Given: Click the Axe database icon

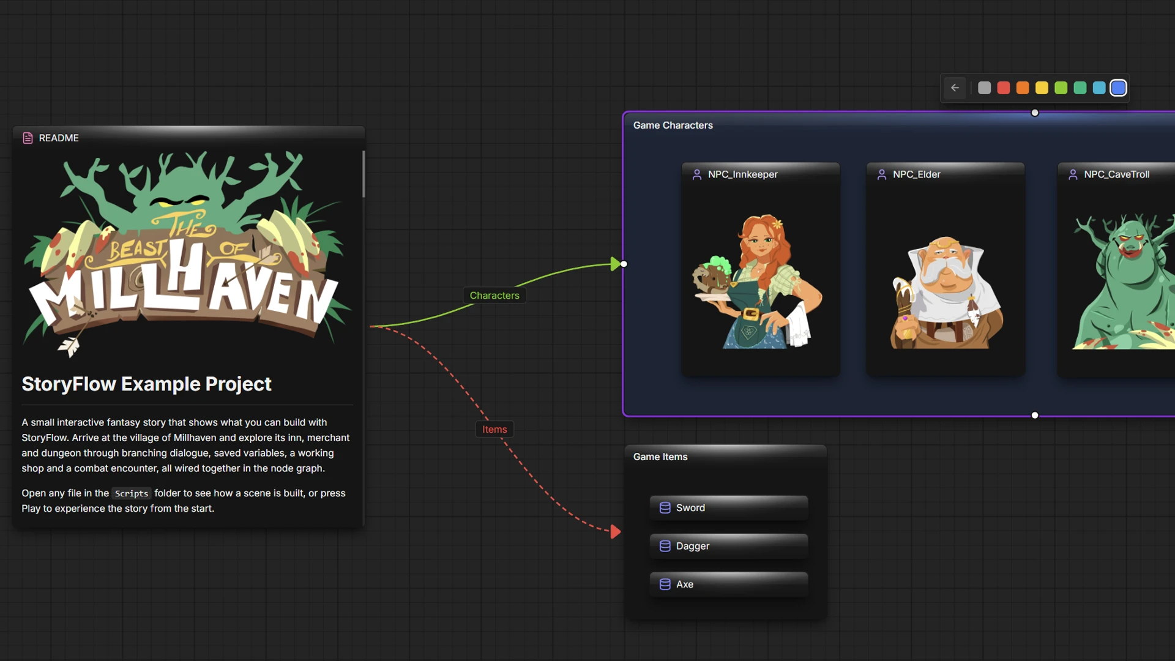Looking at the screenshot, I should [x=665, y=585].
